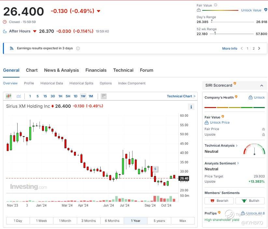Click the Upside lock icon under Fair Value
The width and height of the screenshot is (268, 229).
tap(263, 135)
